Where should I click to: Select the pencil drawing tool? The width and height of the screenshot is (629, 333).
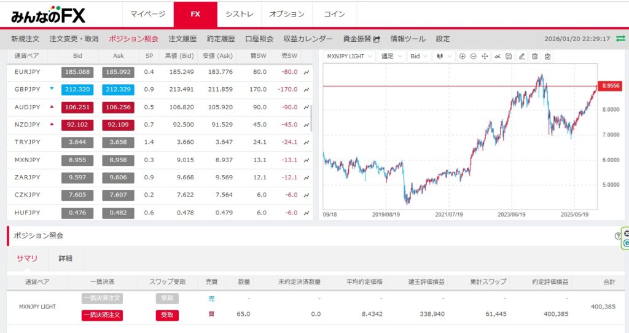pyautogui.click(x=522, y=56)
